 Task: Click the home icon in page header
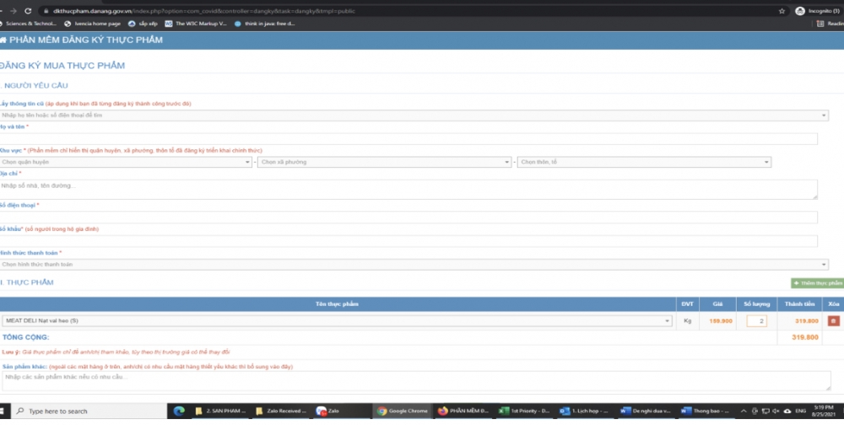[3, 40]
